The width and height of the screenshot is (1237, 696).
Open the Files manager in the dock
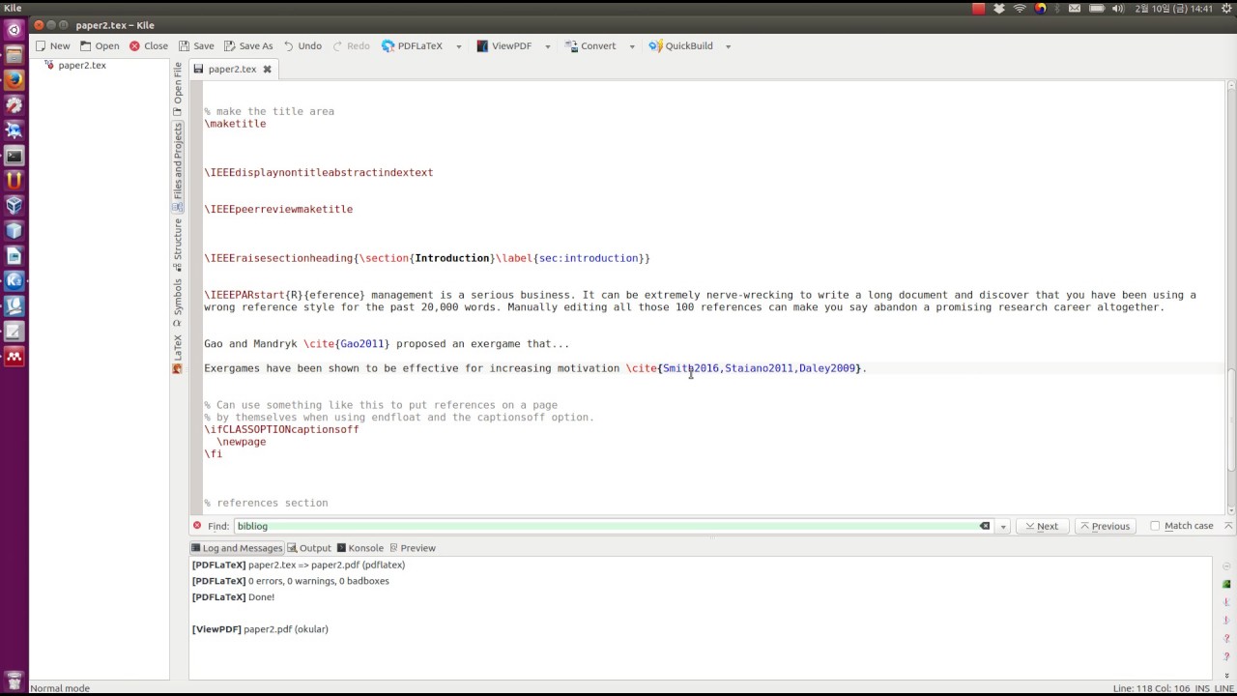tap(14, 55)
